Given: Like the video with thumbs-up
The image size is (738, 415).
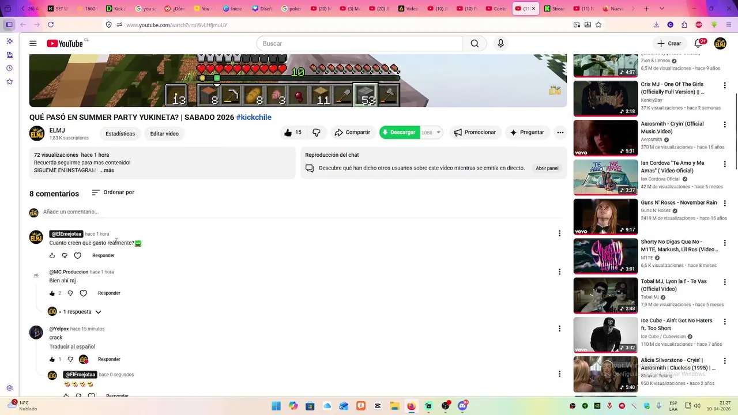Looking at the screenshot, I should coord(292,133).
